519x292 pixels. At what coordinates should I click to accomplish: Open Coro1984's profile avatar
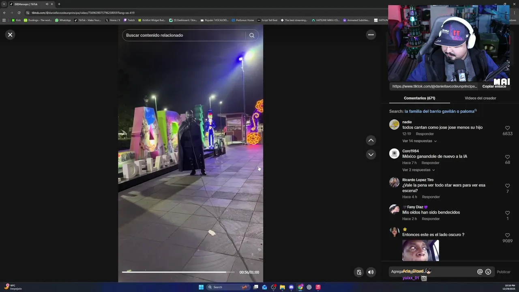394,153
